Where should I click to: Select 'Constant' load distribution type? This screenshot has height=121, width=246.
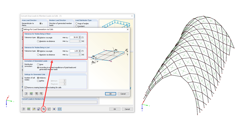coord(76,26)
